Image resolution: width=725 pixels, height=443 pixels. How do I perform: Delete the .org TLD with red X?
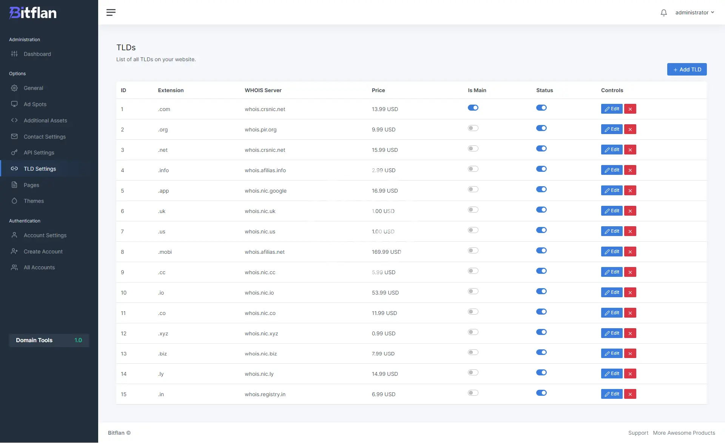click(630, 130)
